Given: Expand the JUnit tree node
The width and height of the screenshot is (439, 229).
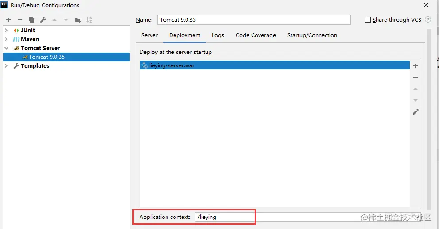Looking at the screenshot, I should click(x=6, y=30).
